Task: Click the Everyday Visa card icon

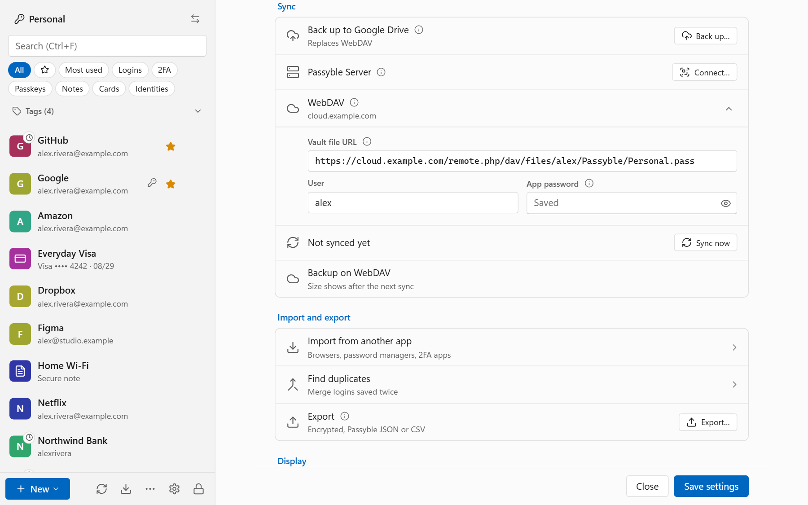Action: tap(20, 259)
